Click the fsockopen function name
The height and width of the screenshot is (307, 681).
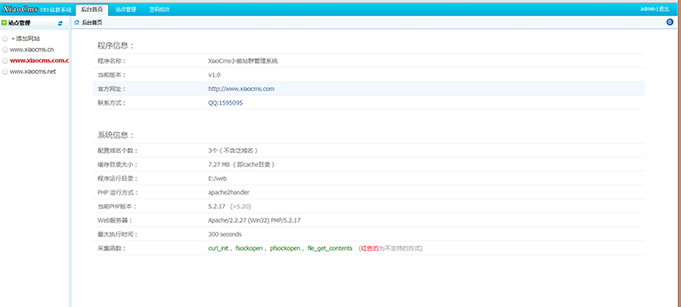249,248
